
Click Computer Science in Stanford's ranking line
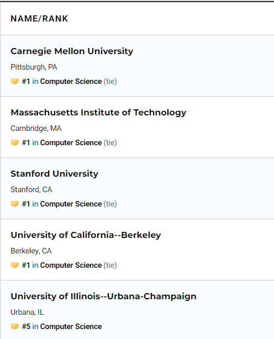[x=71, y=204]
